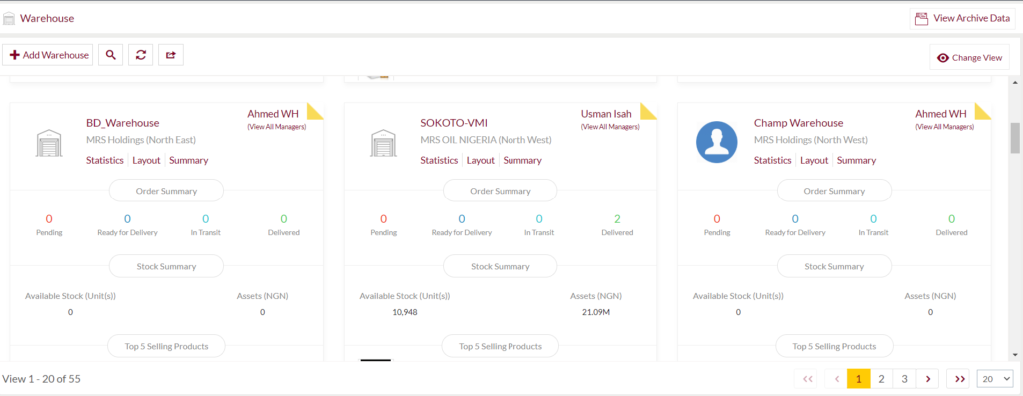The image size is (1023, 396).
Task: Click Ahmed WH manager on Champ Warehouse card
Action: [941, 114]
